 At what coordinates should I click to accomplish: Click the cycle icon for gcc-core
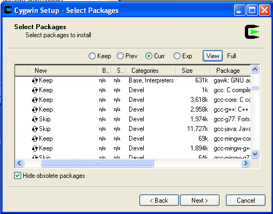tap(35, 100)
